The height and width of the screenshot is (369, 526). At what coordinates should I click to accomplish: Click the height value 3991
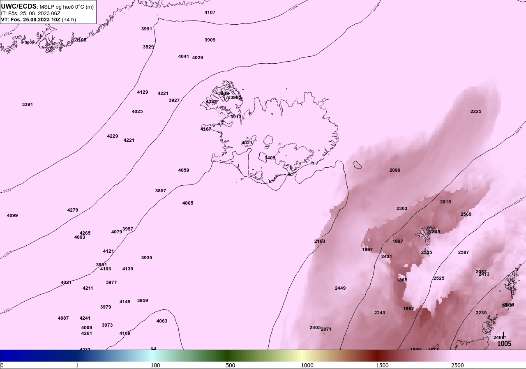147,29
